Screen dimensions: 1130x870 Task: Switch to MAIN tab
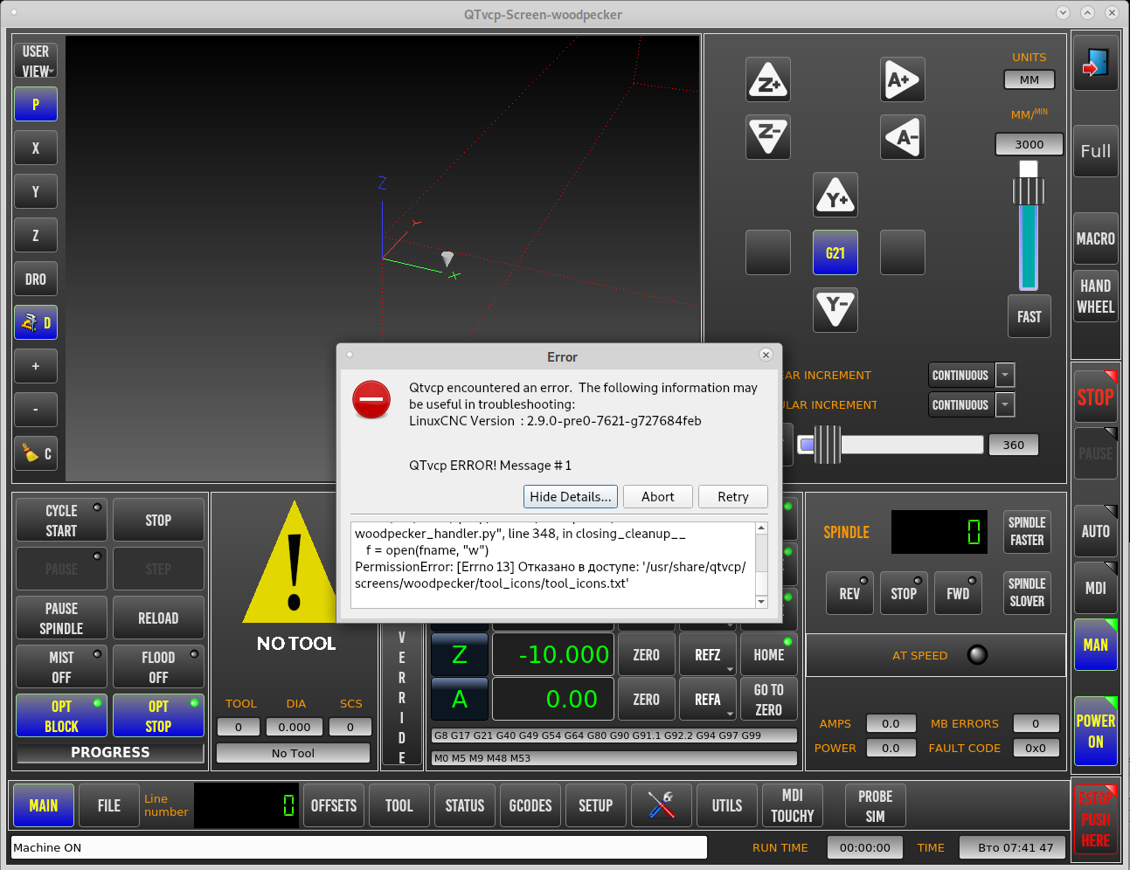tap(44, 805)
